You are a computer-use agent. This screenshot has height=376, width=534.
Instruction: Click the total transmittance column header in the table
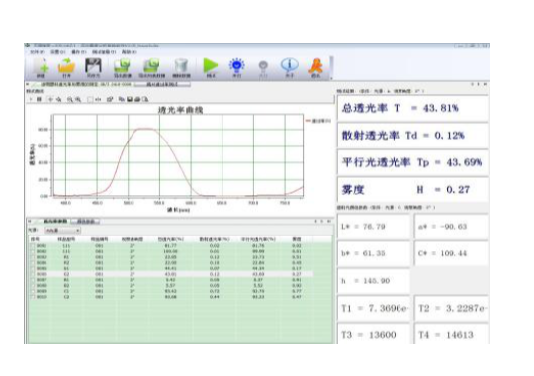click(171, 239)
